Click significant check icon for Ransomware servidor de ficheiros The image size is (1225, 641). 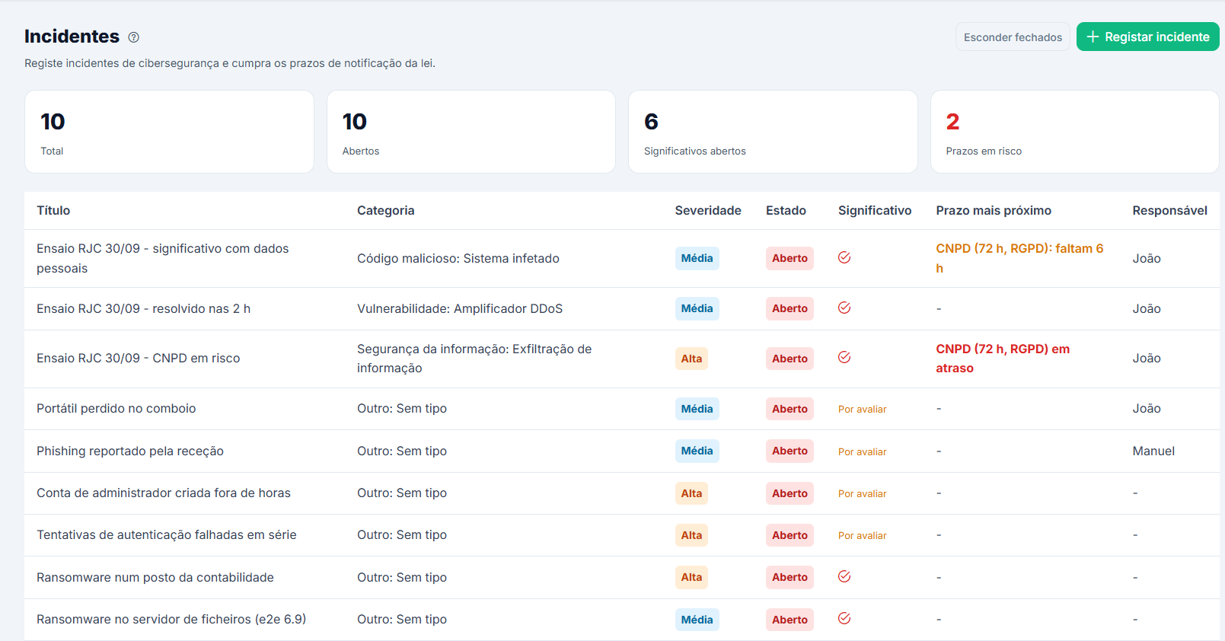click(x=844, y=618)
